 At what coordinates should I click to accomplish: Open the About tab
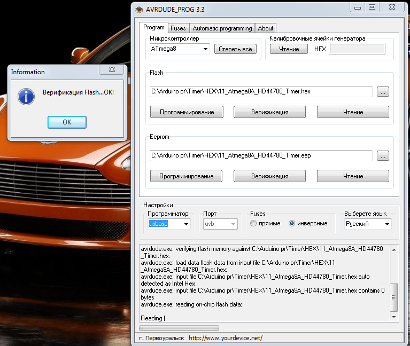265,28
